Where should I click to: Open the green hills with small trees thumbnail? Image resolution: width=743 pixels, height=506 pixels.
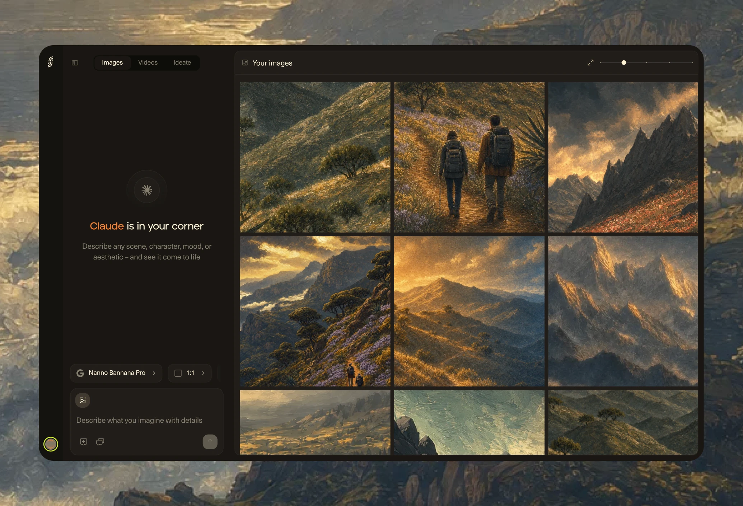pyautogui.click(x=623, y=422)
